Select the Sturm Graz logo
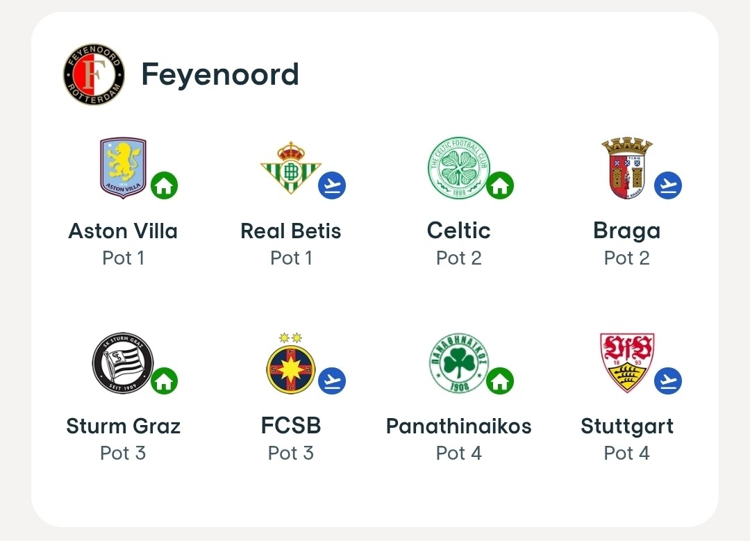This screenshot has width=750, height=541. [x=123, y=363]
